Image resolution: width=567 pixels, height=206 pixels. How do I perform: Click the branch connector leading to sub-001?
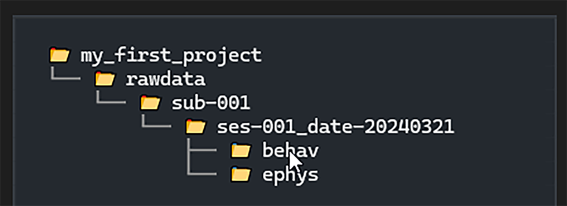(111, 102)
